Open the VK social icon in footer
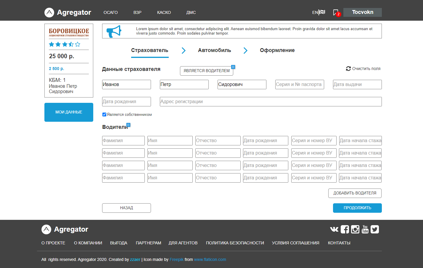Viewport: 423px width, 268px height. click(x=334, y=229)
